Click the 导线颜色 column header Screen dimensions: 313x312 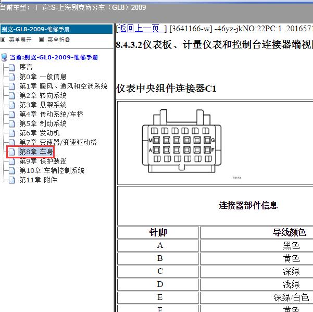[290, 232]
